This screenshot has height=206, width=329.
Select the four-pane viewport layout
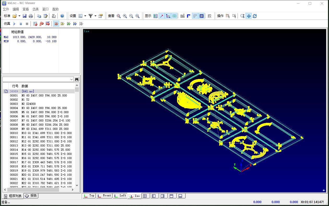pos(145,196)
